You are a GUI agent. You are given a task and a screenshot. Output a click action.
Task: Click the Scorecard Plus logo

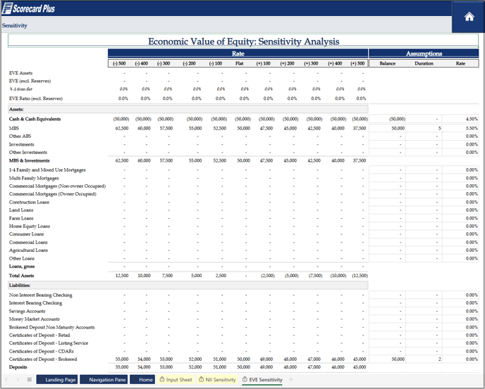coord(28,8)
